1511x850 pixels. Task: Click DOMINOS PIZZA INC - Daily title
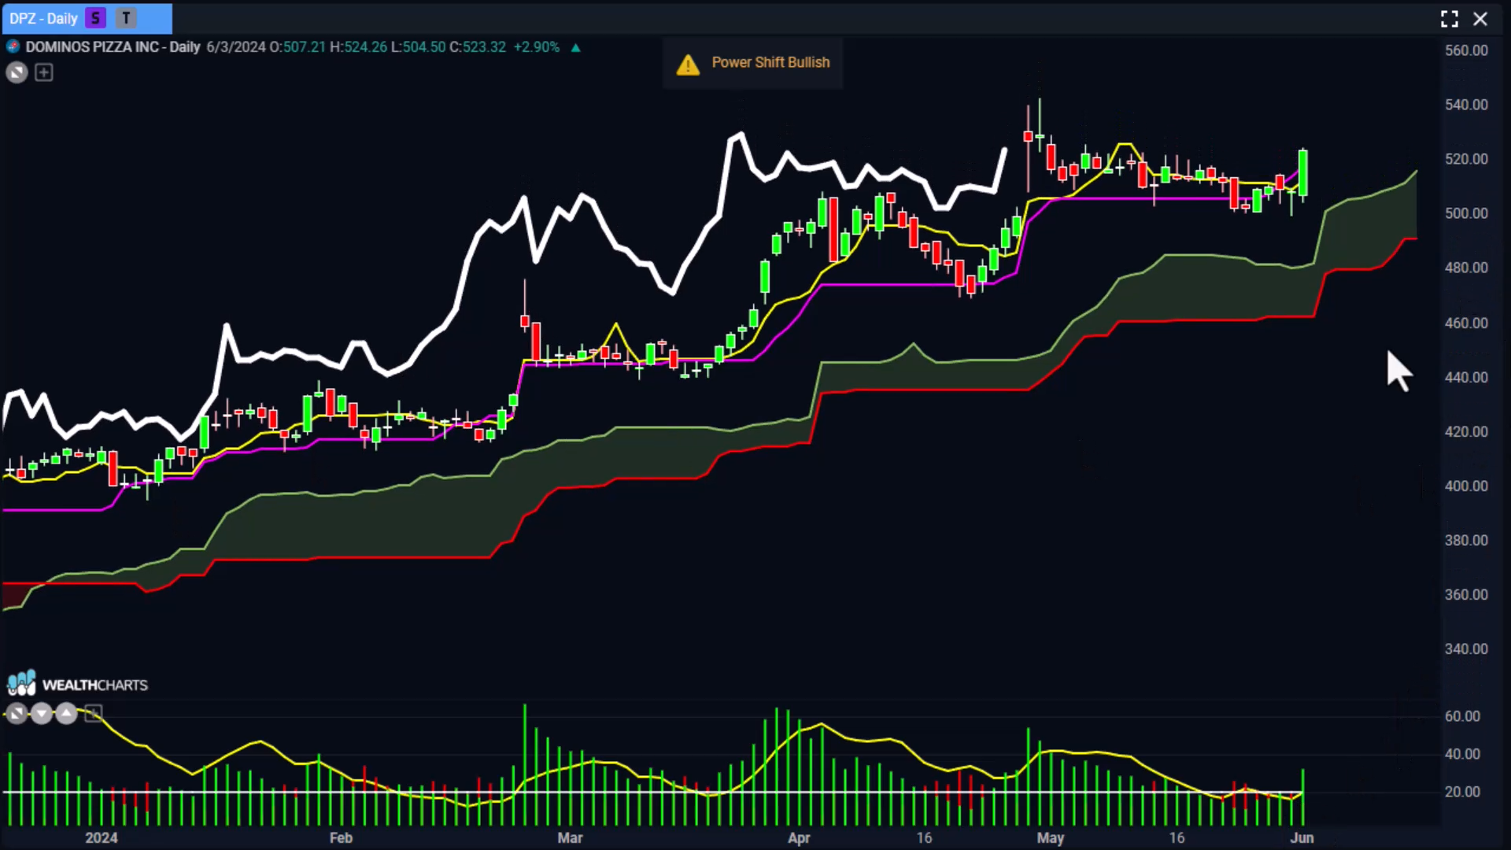click(x=113, y=46)
